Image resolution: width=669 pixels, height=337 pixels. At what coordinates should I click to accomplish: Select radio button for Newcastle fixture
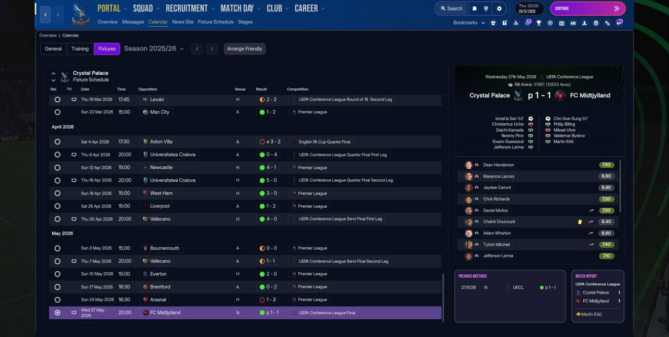tap(57, 168)
